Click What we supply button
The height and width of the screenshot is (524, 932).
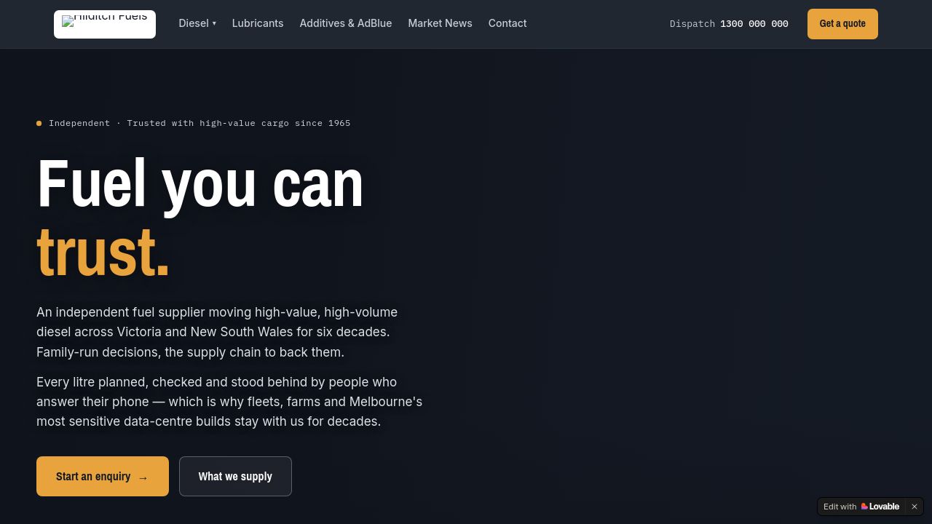(x=235, y=477)
